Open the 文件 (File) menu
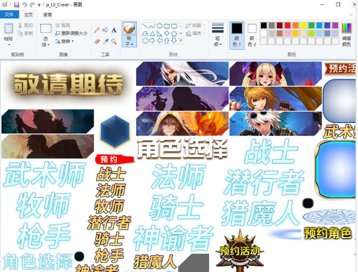The image size is (358, 272). click(x=9, y=14)
